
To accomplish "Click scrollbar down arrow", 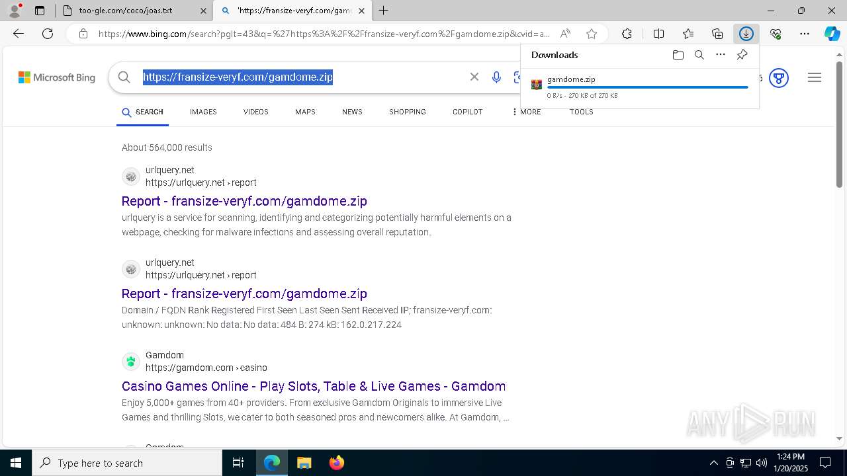I will coord(839,438).
